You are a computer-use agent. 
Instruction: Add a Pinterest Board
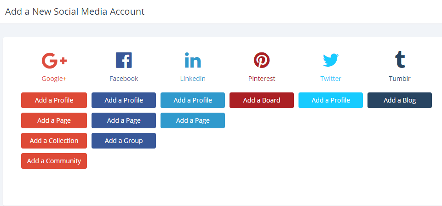tap(262, 100)
